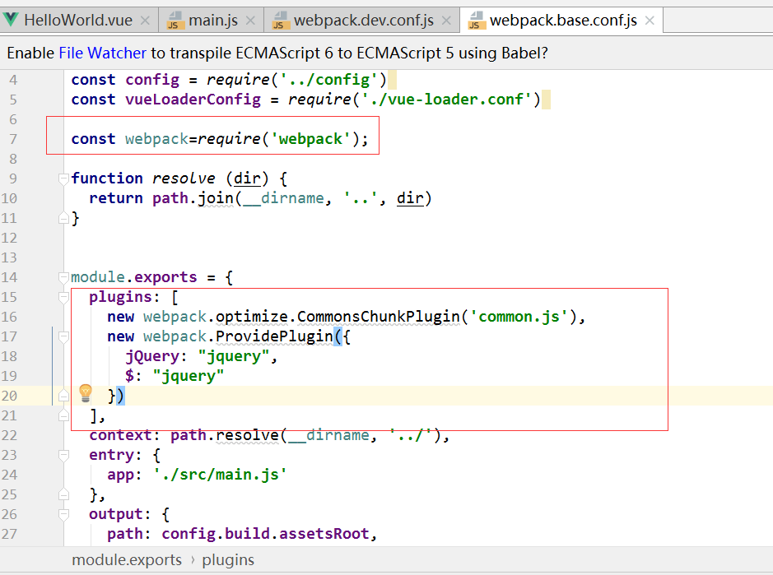
Task: Click config.build.assetsRoot on line 27
Action: point(265,534)
